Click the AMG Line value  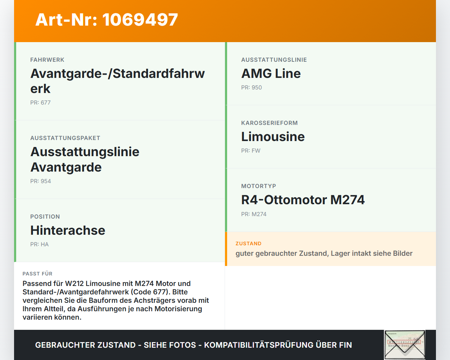click(271, 73)
